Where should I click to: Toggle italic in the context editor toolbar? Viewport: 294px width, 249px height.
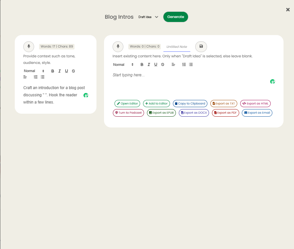coord(60,71)
